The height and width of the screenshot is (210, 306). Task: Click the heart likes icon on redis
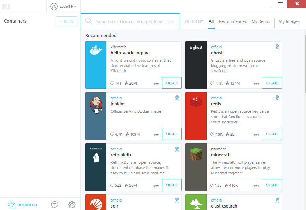point(212,134)
